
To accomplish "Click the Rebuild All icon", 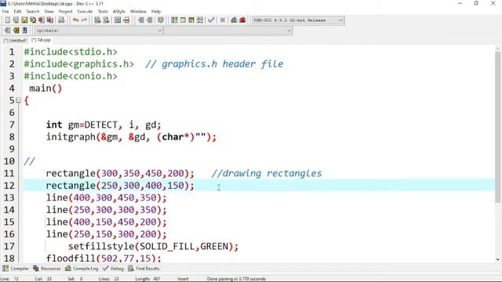I will [x=200, y=20].
